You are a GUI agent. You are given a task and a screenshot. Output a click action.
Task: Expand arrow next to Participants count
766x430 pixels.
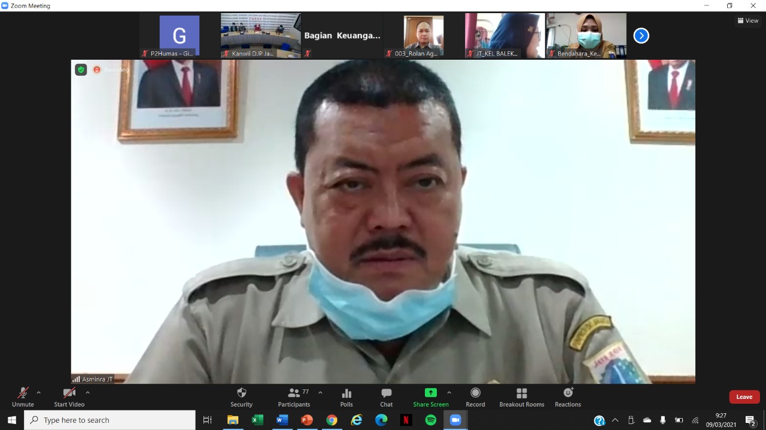[x=320, y=392]
